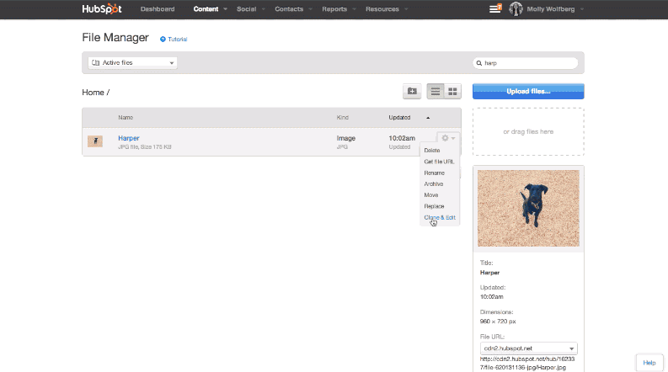668x372 pixels.
Task: Click the Help button in corner
Action: click(x=649, y=362)
